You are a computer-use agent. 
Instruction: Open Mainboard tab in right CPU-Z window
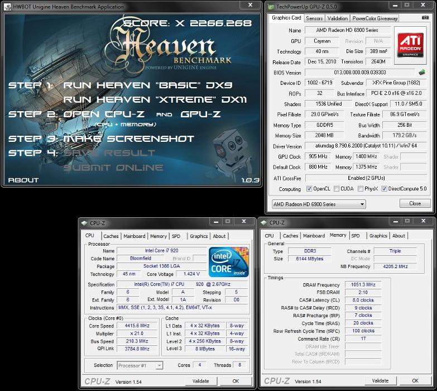[314, 236]
